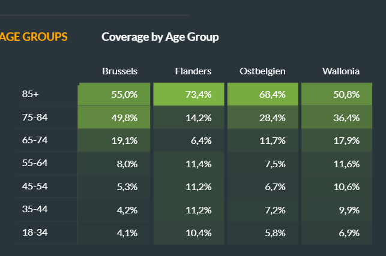The image size is (386, 256).
Task: Pick the 45-54 row label
Action: (34, 186)
